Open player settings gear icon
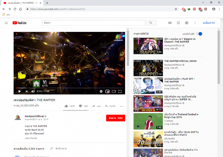223x157 pixels. coord(101,91)
